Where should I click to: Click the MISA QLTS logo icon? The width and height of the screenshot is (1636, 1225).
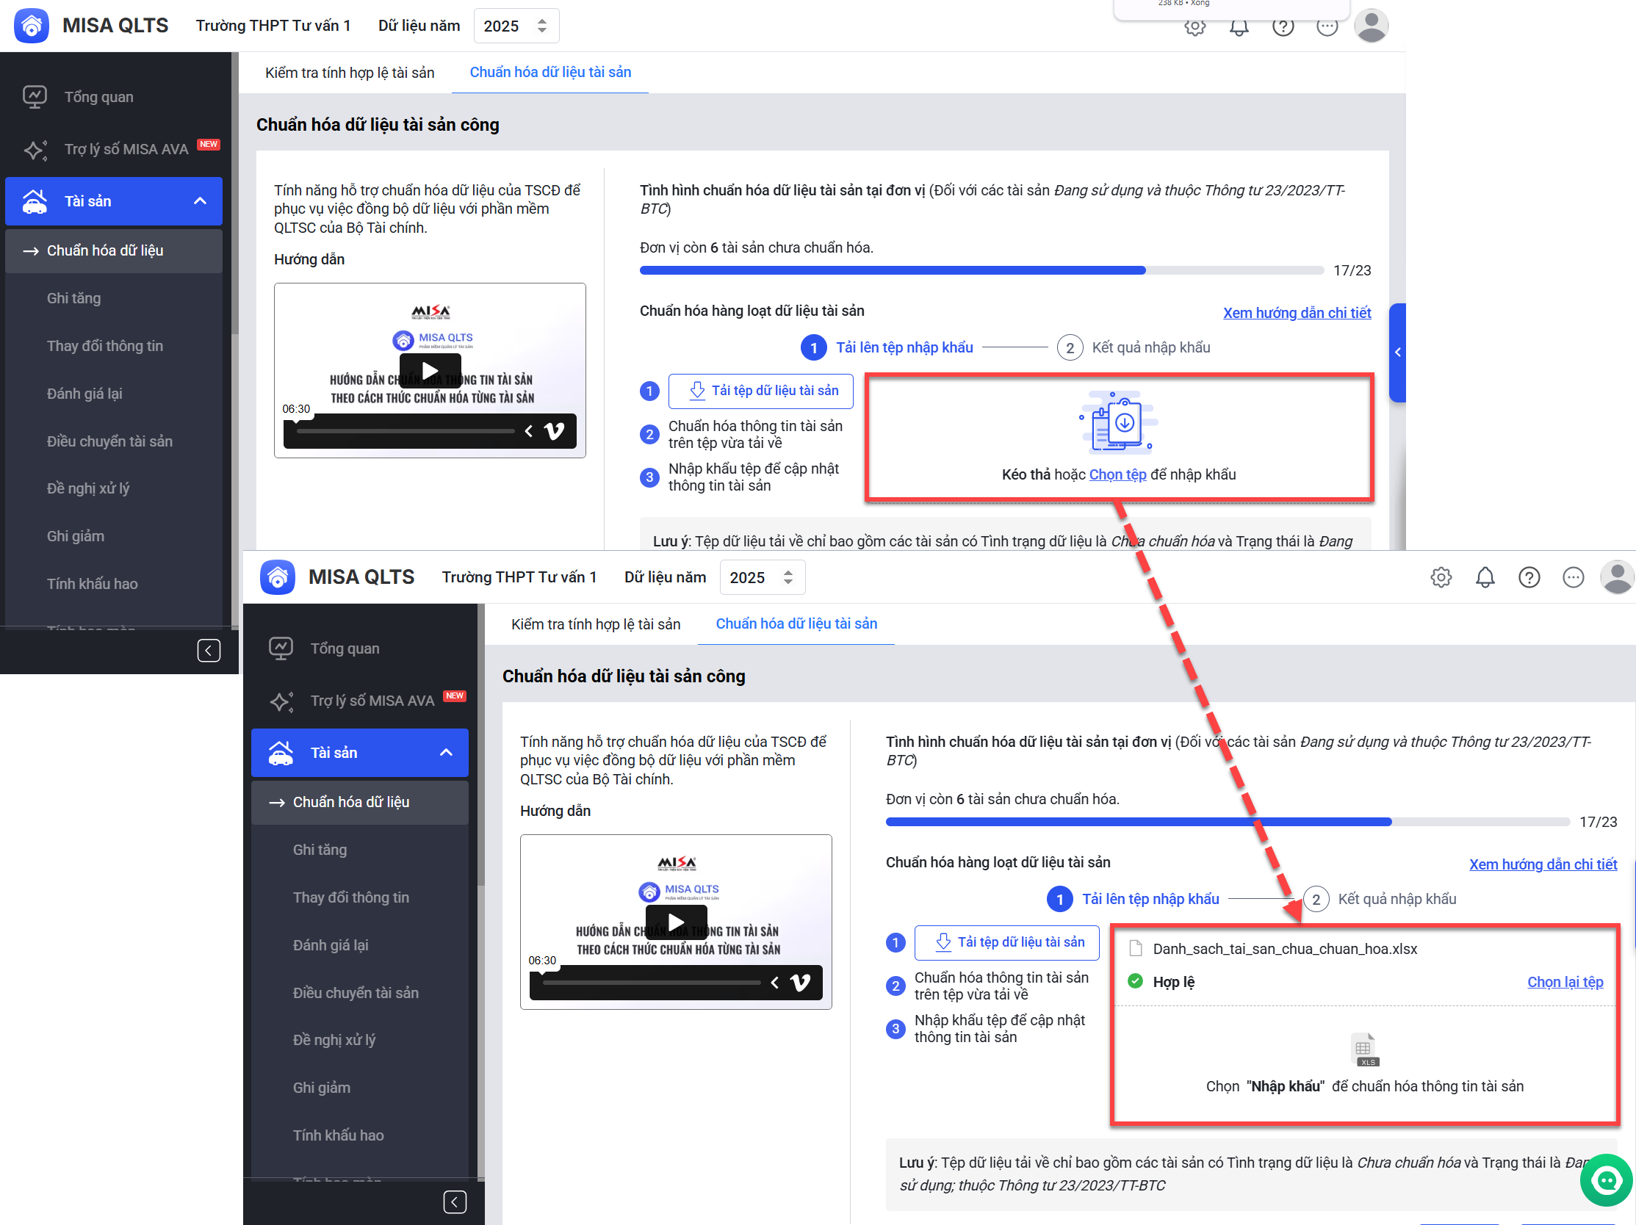278,577
